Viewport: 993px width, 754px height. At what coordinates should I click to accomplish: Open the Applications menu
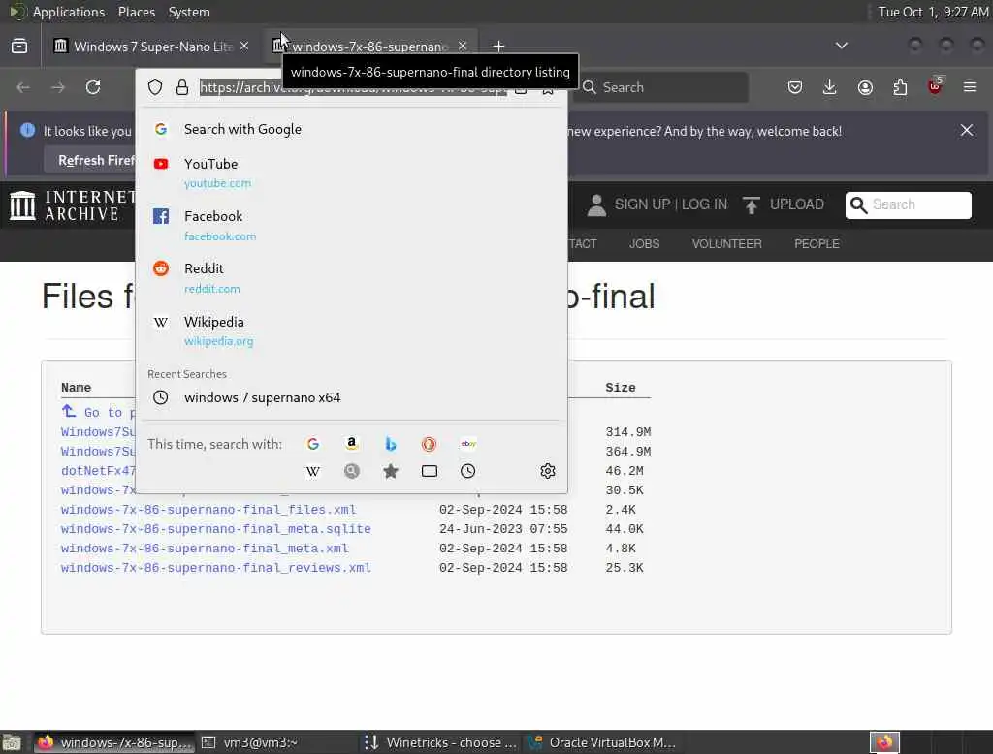coord(69,12)
